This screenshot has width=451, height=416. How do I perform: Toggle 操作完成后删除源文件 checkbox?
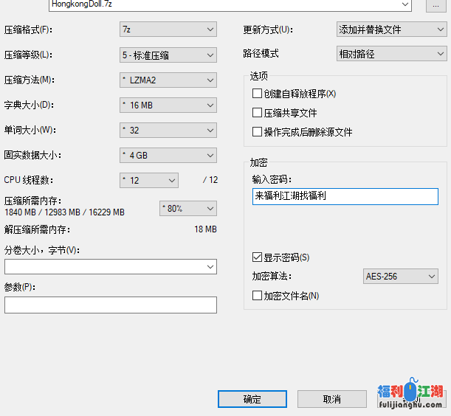(x=258, y=133)
